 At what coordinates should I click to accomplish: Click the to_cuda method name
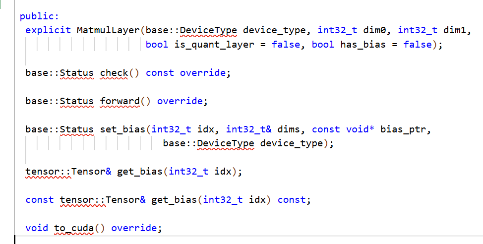coord(74,228)
